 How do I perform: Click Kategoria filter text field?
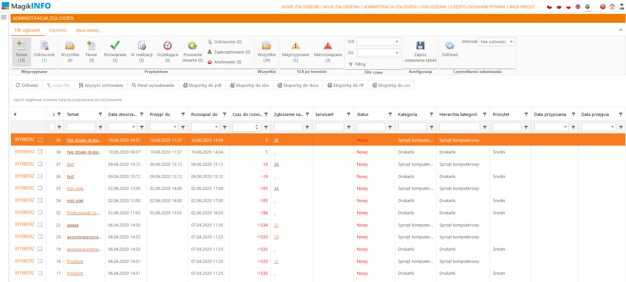(x=412, y=127)
